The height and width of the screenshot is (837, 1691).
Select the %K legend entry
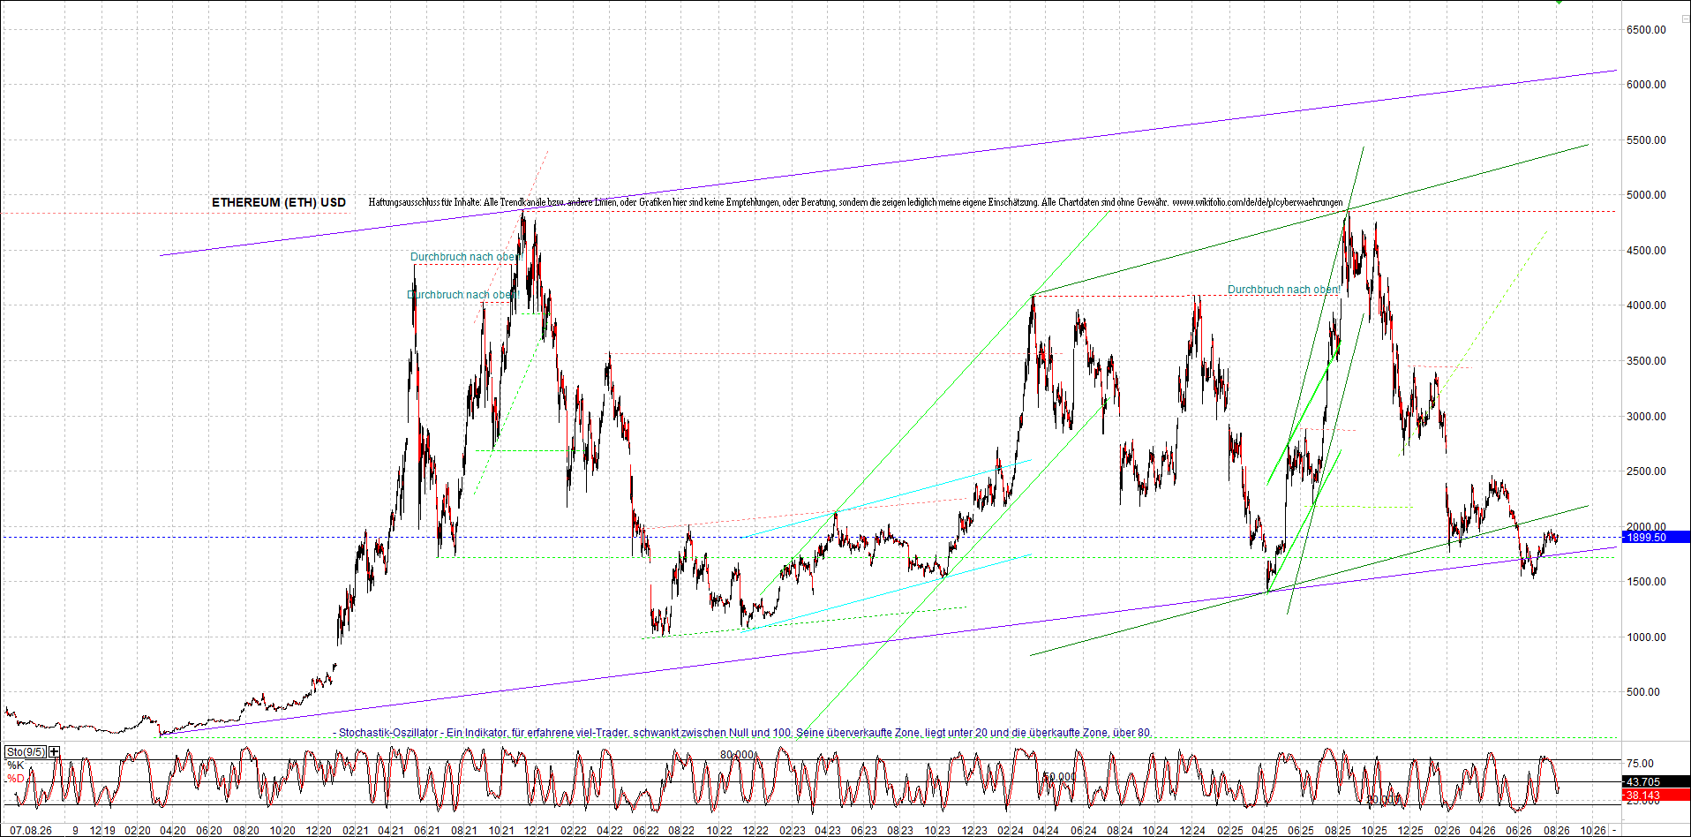pyautogui.click(x=15, y=765)
